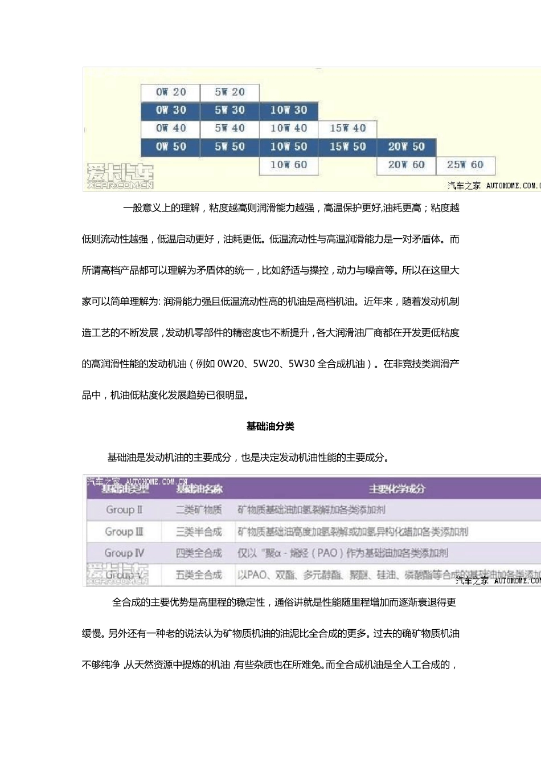This screenshot has width=541, height=766.
Task: Click the sentence starting 基础油是发动机油的主要成分
Action: 249,458
